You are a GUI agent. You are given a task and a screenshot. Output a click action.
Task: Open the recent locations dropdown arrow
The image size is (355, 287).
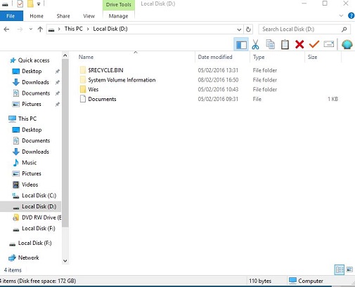[x=31, y=29]
